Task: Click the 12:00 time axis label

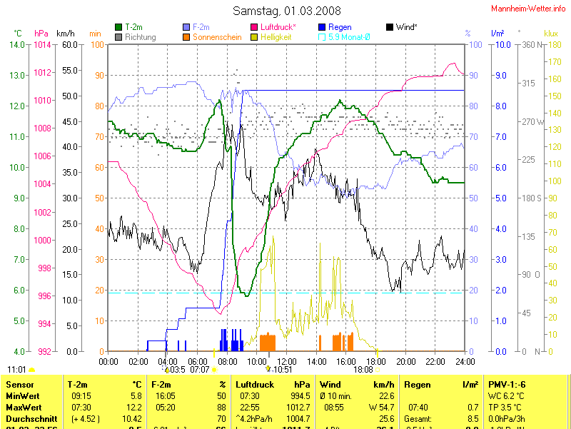Action: click(287, 362)
